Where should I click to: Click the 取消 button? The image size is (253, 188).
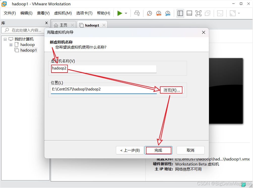(x=191, y=150)
